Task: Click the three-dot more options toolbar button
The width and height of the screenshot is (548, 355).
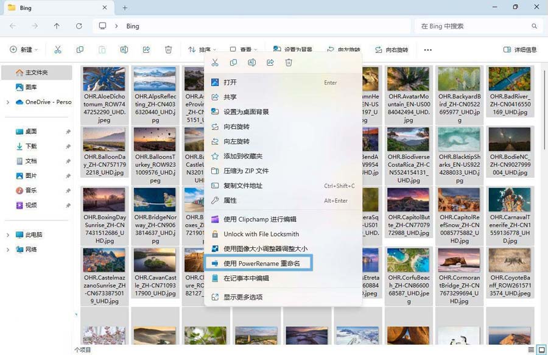Action: tap(427, 50)
